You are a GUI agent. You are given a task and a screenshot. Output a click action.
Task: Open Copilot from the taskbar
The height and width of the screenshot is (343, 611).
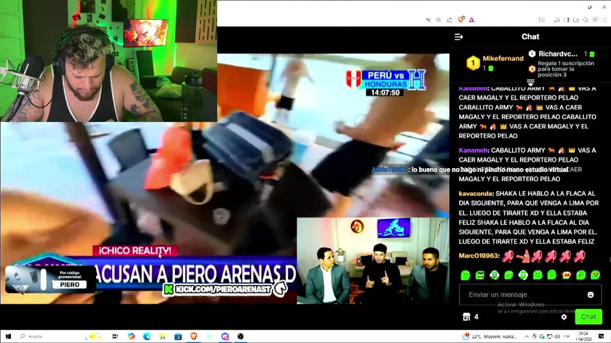tap(132, 336)
